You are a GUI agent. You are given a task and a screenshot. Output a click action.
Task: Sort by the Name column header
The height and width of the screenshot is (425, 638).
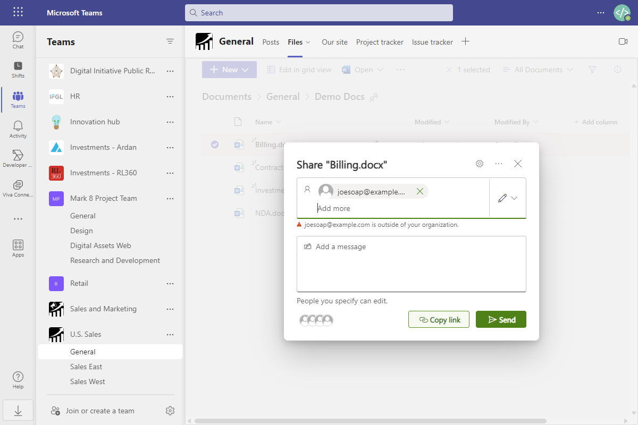[x=267, y=122]
